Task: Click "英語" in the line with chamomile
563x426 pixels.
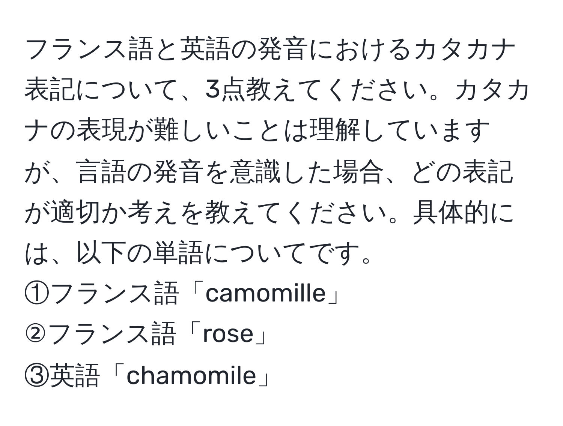Action: pyautogui.click(x=76, y=375)
